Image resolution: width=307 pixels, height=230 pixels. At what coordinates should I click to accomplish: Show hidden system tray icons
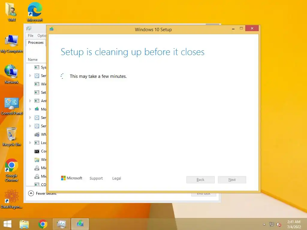coord(264,224)
